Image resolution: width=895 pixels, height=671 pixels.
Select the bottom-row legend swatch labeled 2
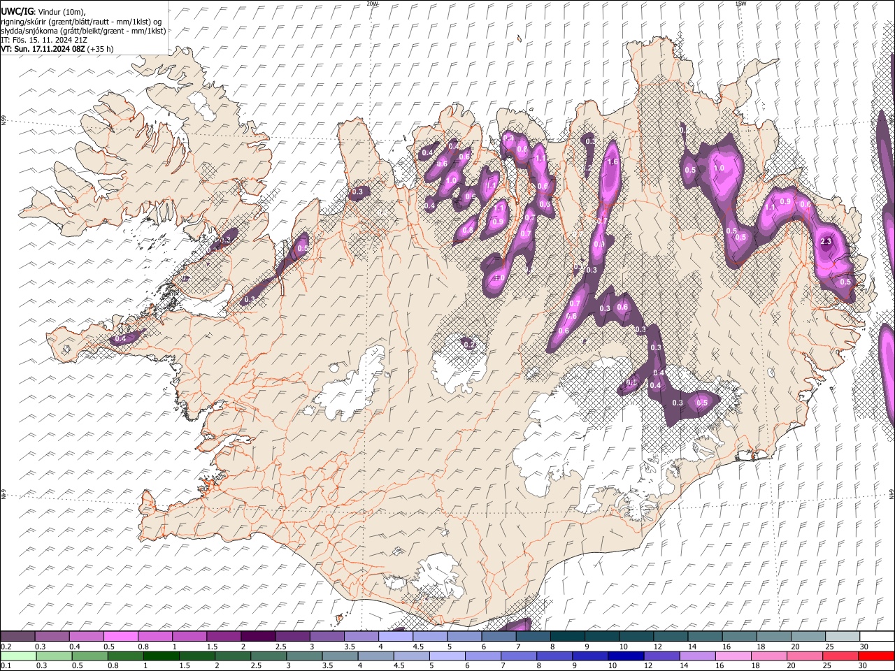[x=233, y=656]
